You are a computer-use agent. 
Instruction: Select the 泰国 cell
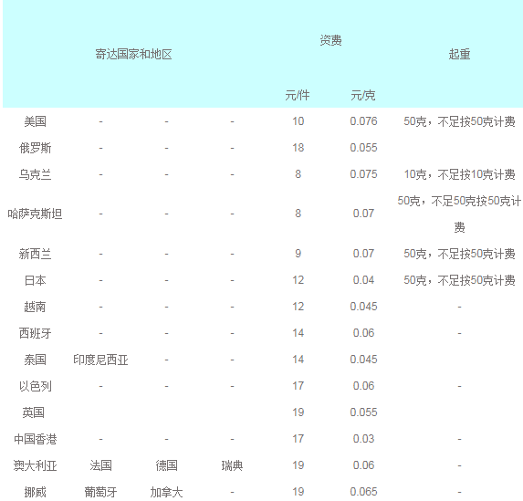coord(35,360)
